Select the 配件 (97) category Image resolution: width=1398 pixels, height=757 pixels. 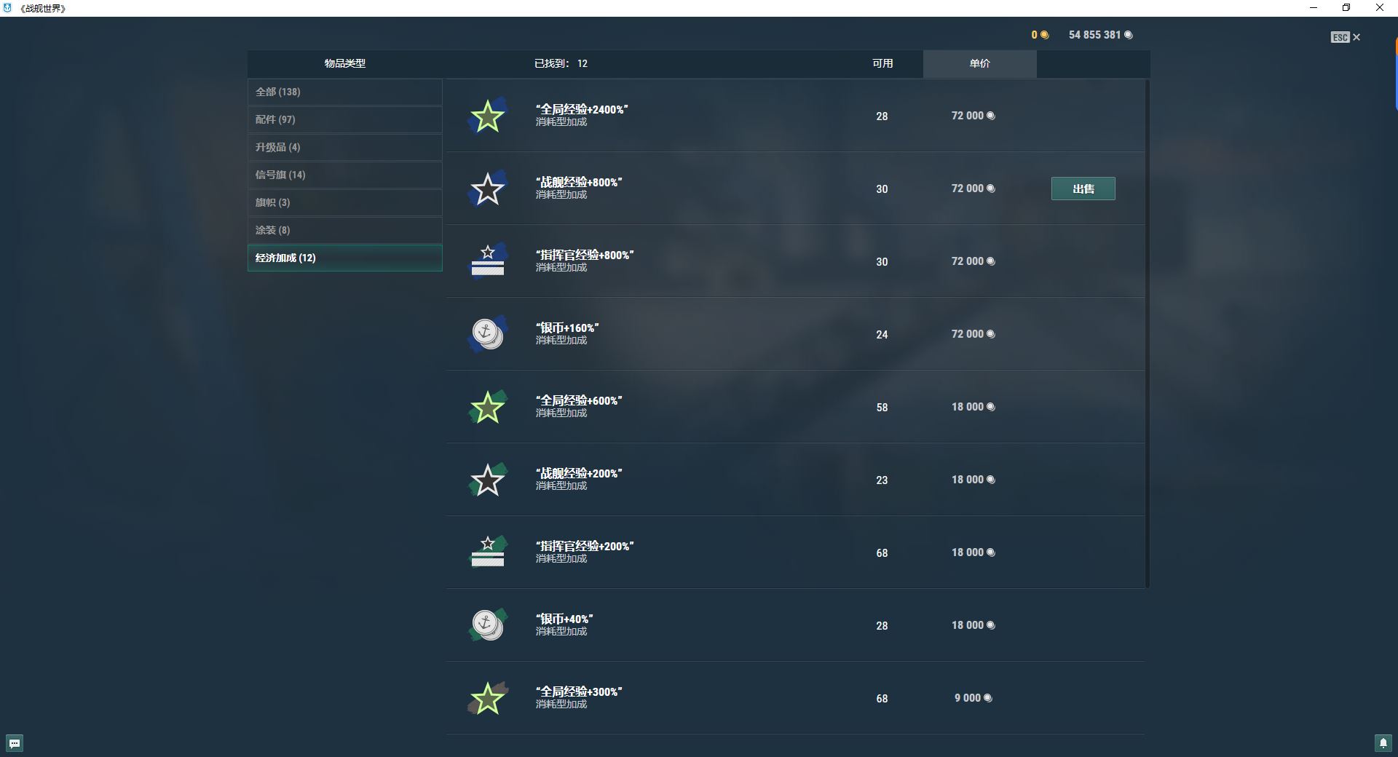[344, 119]
